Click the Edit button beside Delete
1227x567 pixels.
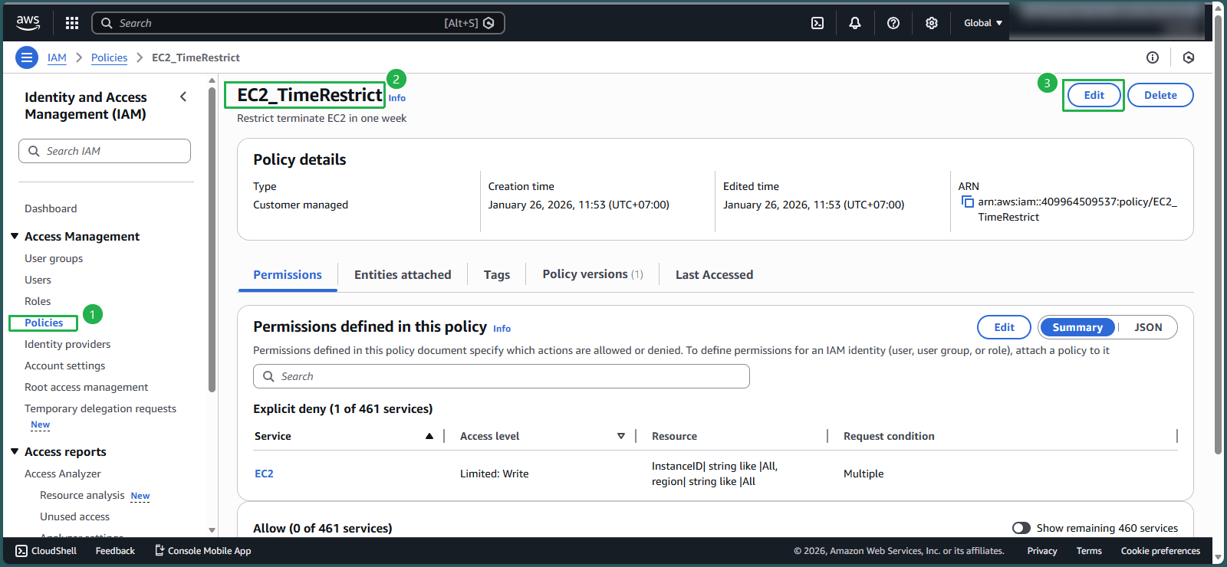(1094, 95)
